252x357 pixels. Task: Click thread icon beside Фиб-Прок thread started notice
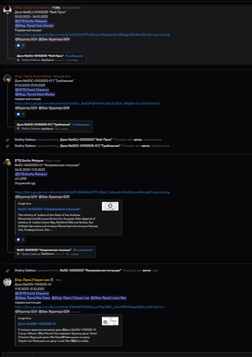(x=7, y=140)
